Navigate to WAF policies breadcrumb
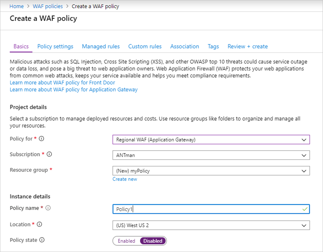 (x=47, y=6)
